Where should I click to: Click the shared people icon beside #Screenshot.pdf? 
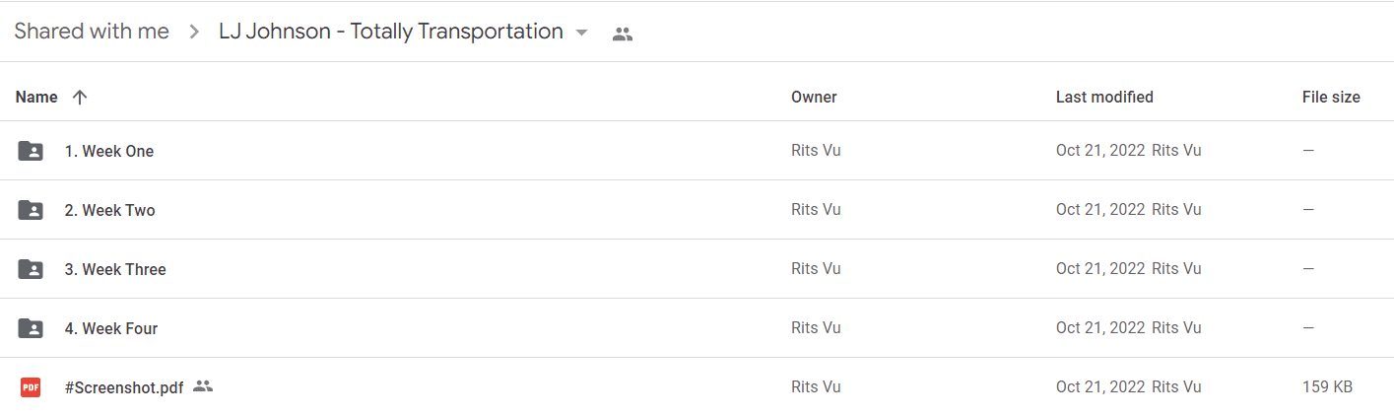[x=203, y=386]
